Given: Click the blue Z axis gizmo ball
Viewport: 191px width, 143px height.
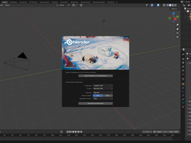Looking at the screenshot, I should [173, 14].
